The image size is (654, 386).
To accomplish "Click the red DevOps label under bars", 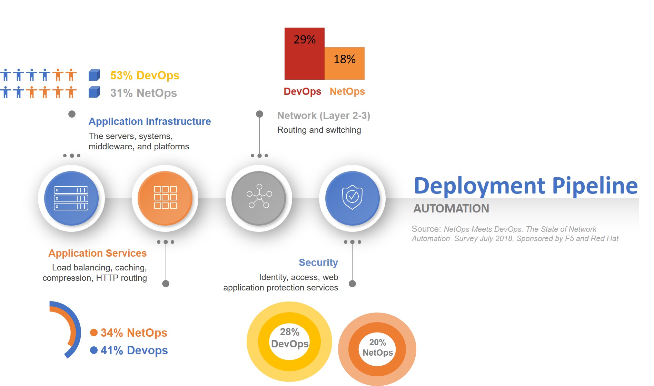I will click(303, 91).
